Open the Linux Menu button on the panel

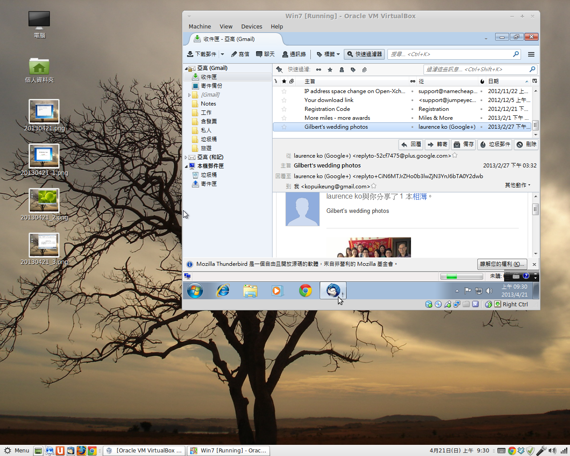click(17, 451)
